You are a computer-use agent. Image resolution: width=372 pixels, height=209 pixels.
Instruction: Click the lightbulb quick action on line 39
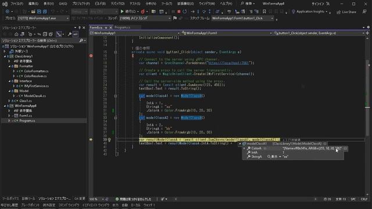109,140
